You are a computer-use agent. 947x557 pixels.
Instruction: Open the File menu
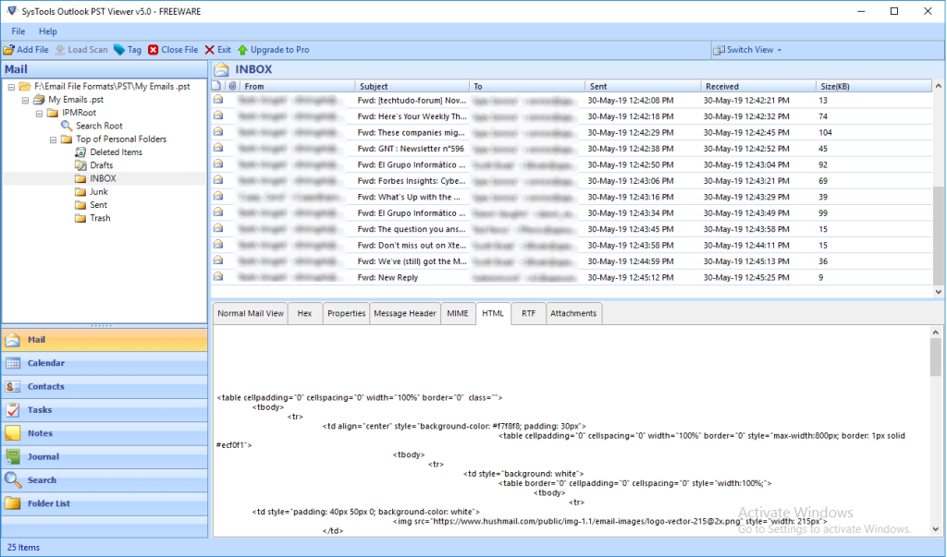click(x=18, y=31)
